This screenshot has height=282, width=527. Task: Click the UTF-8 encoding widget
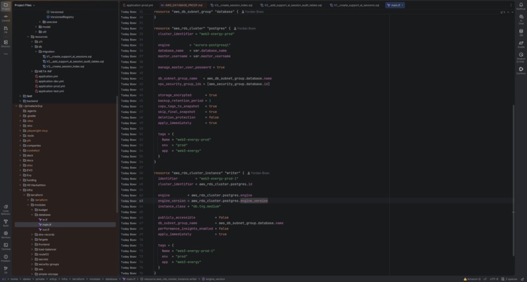(494, 279)
